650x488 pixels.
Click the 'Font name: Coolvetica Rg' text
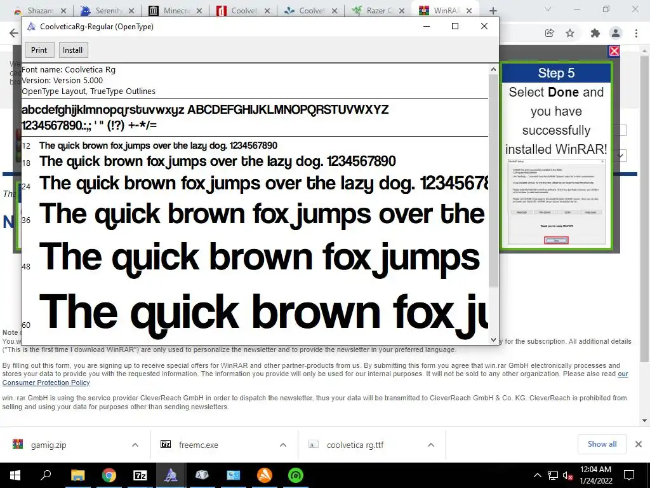(69, 70)
